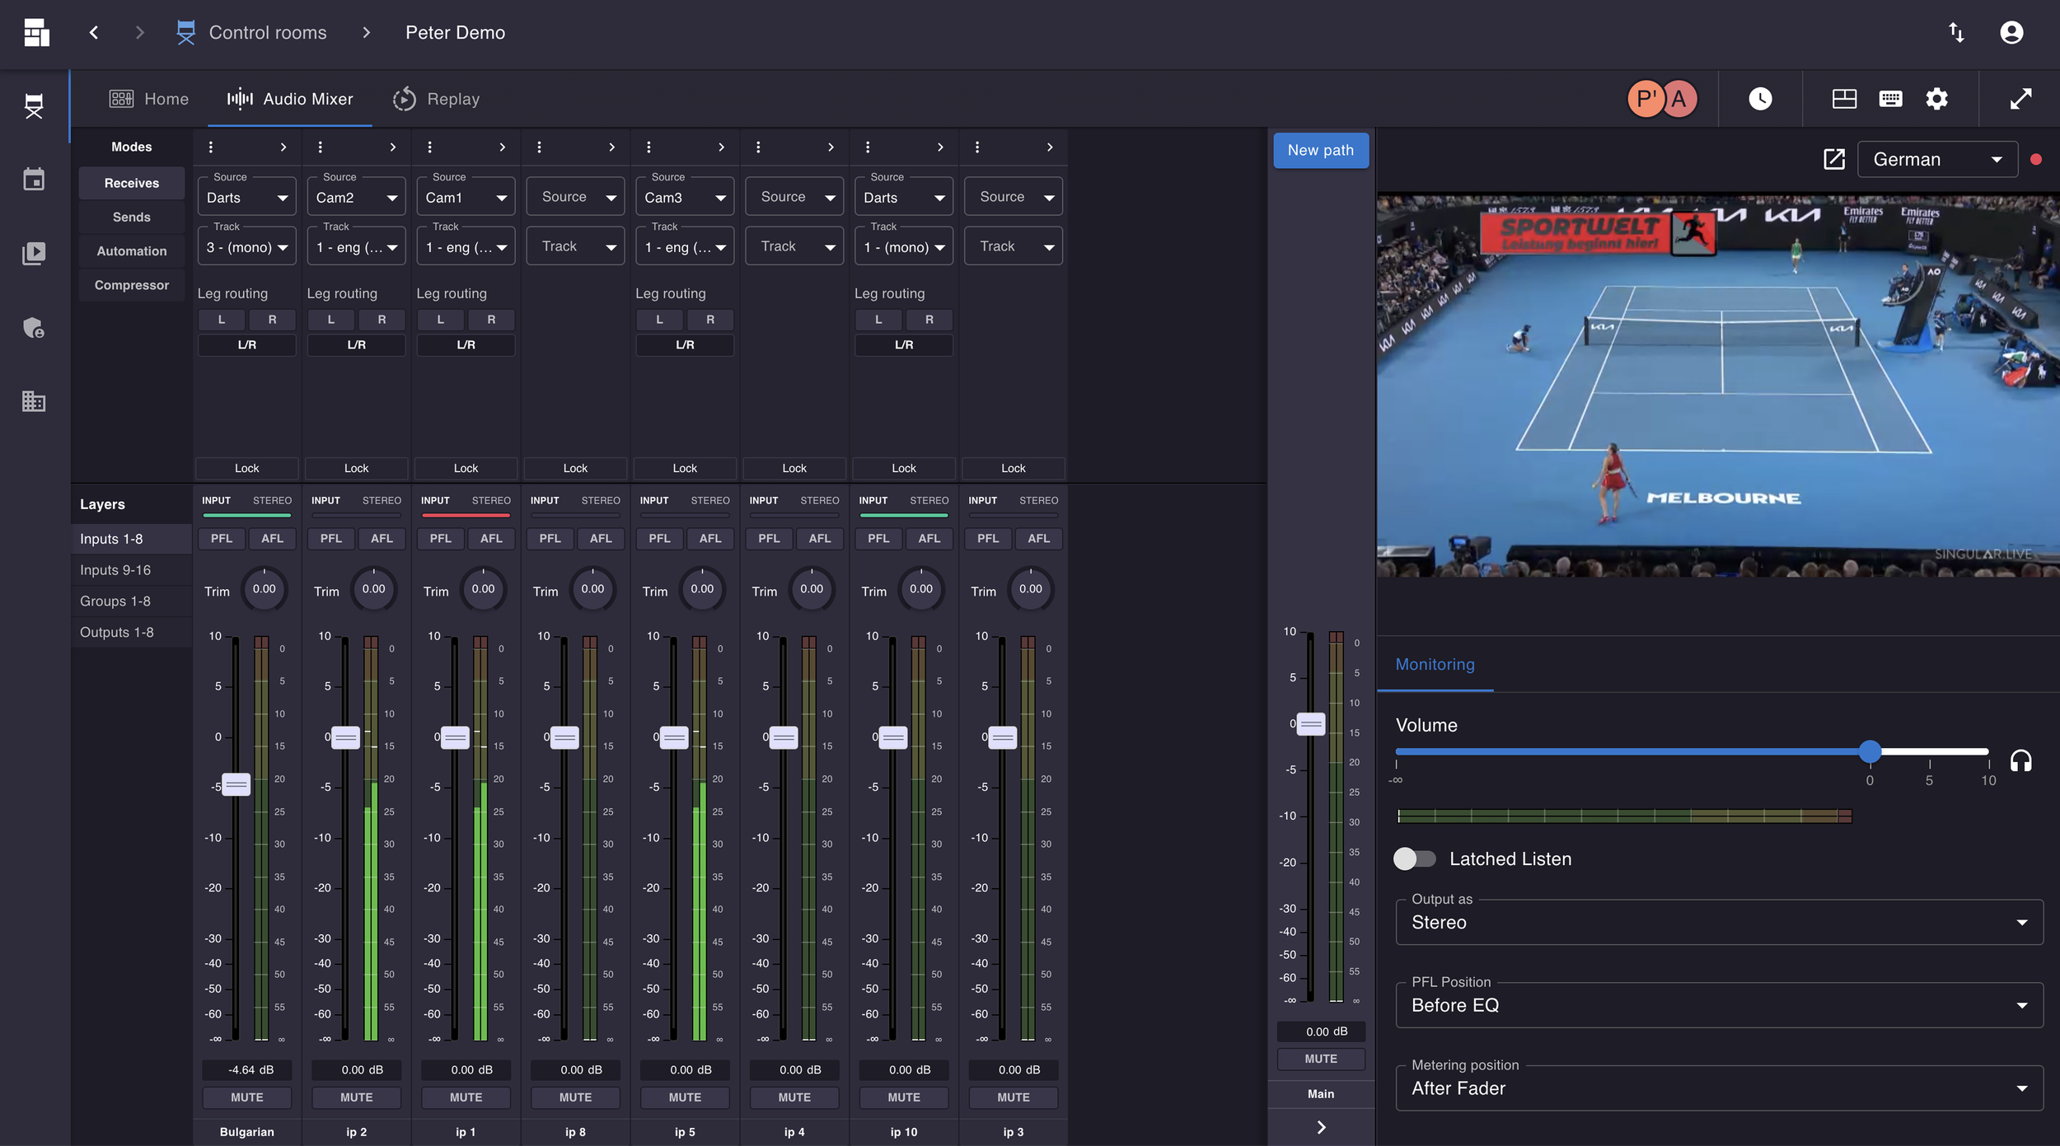Screen dimensions: 2060x1146
Task: Expand the first channel strip arrow
Action: (283, 147)
